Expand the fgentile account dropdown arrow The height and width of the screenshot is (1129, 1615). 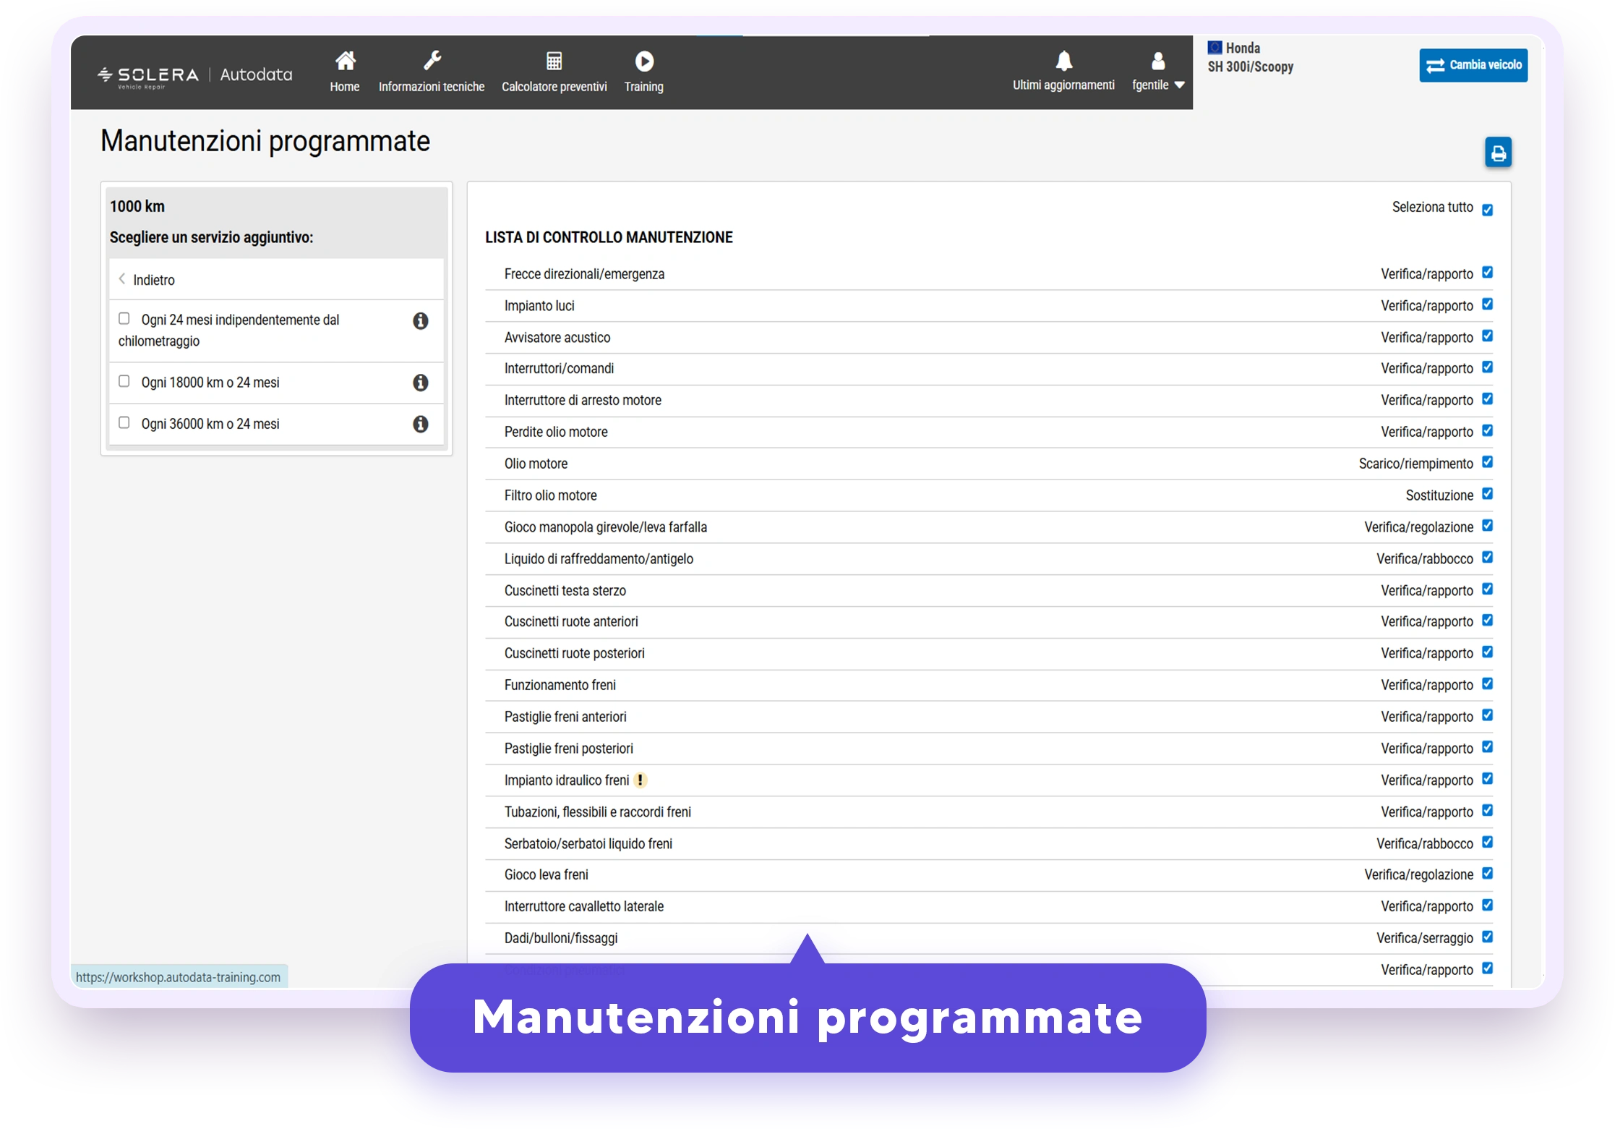pyautogui.click(x=1180, y=85)
